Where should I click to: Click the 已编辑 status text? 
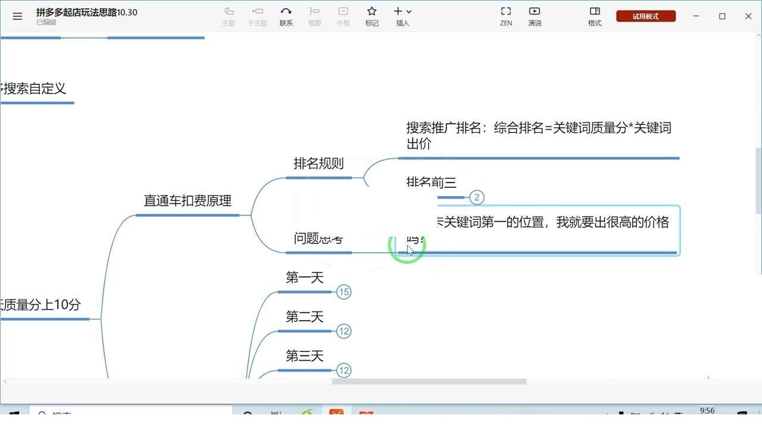46,23
